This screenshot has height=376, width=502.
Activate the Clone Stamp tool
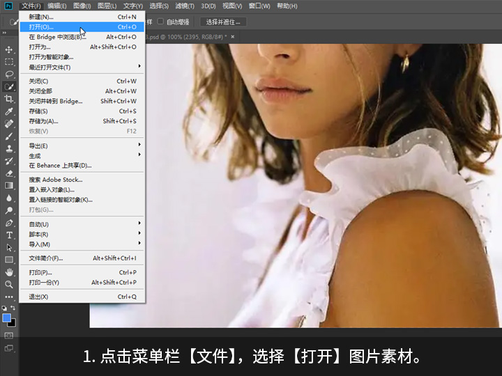point(9,148)
